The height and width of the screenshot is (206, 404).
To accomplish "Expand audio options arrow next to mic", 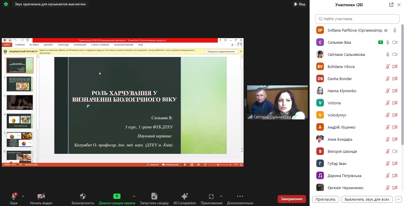I will click(x=23, y=196).
